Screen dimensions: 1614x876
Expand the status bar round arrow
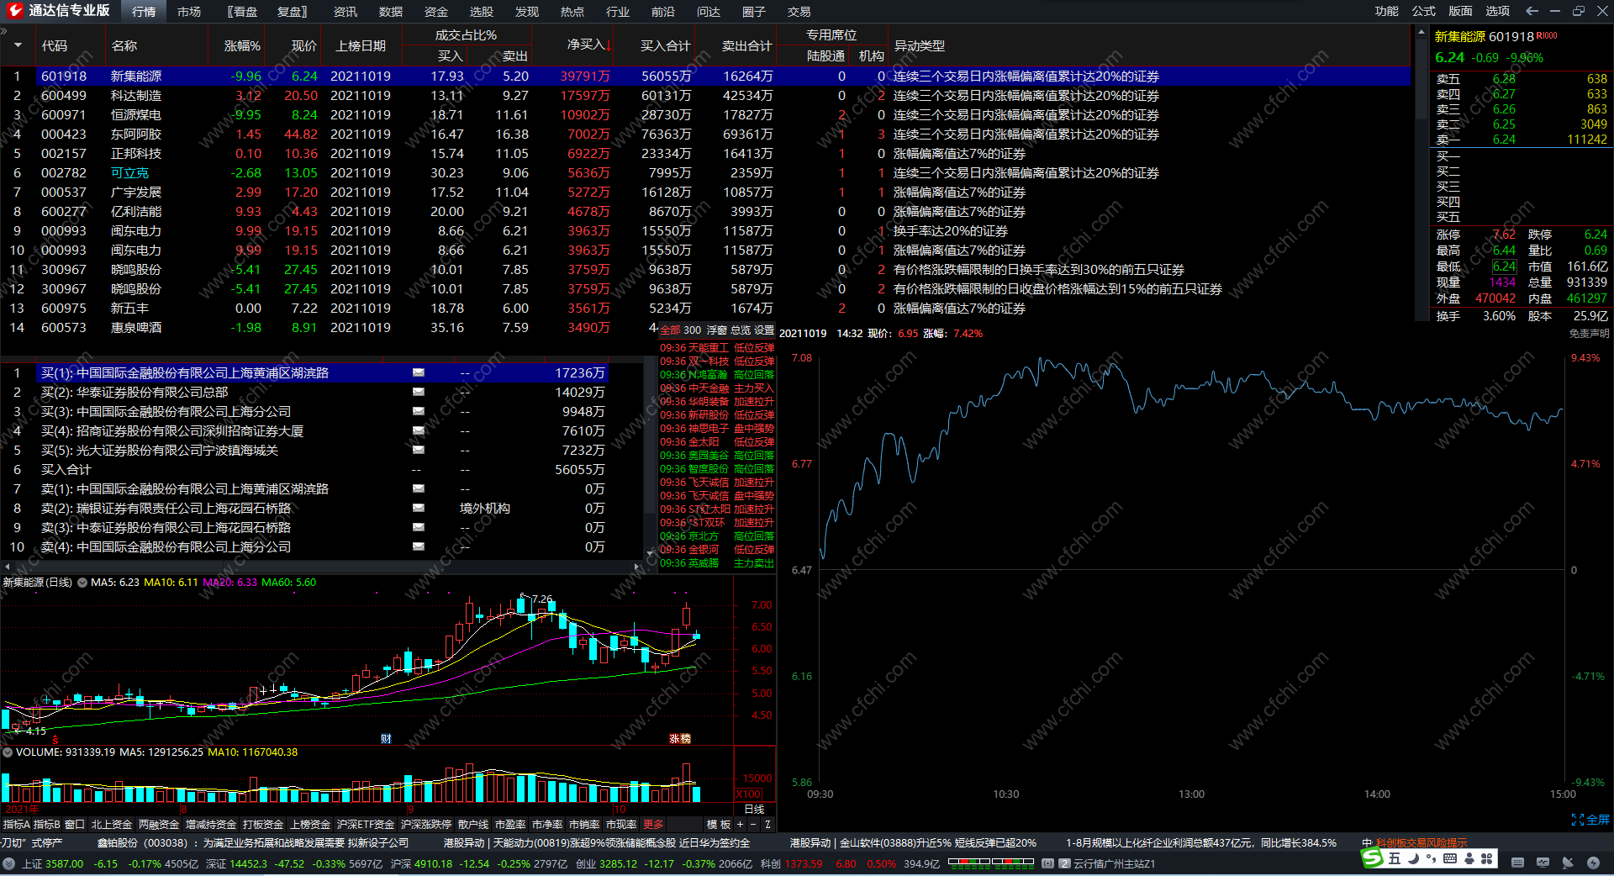(8, 863)
